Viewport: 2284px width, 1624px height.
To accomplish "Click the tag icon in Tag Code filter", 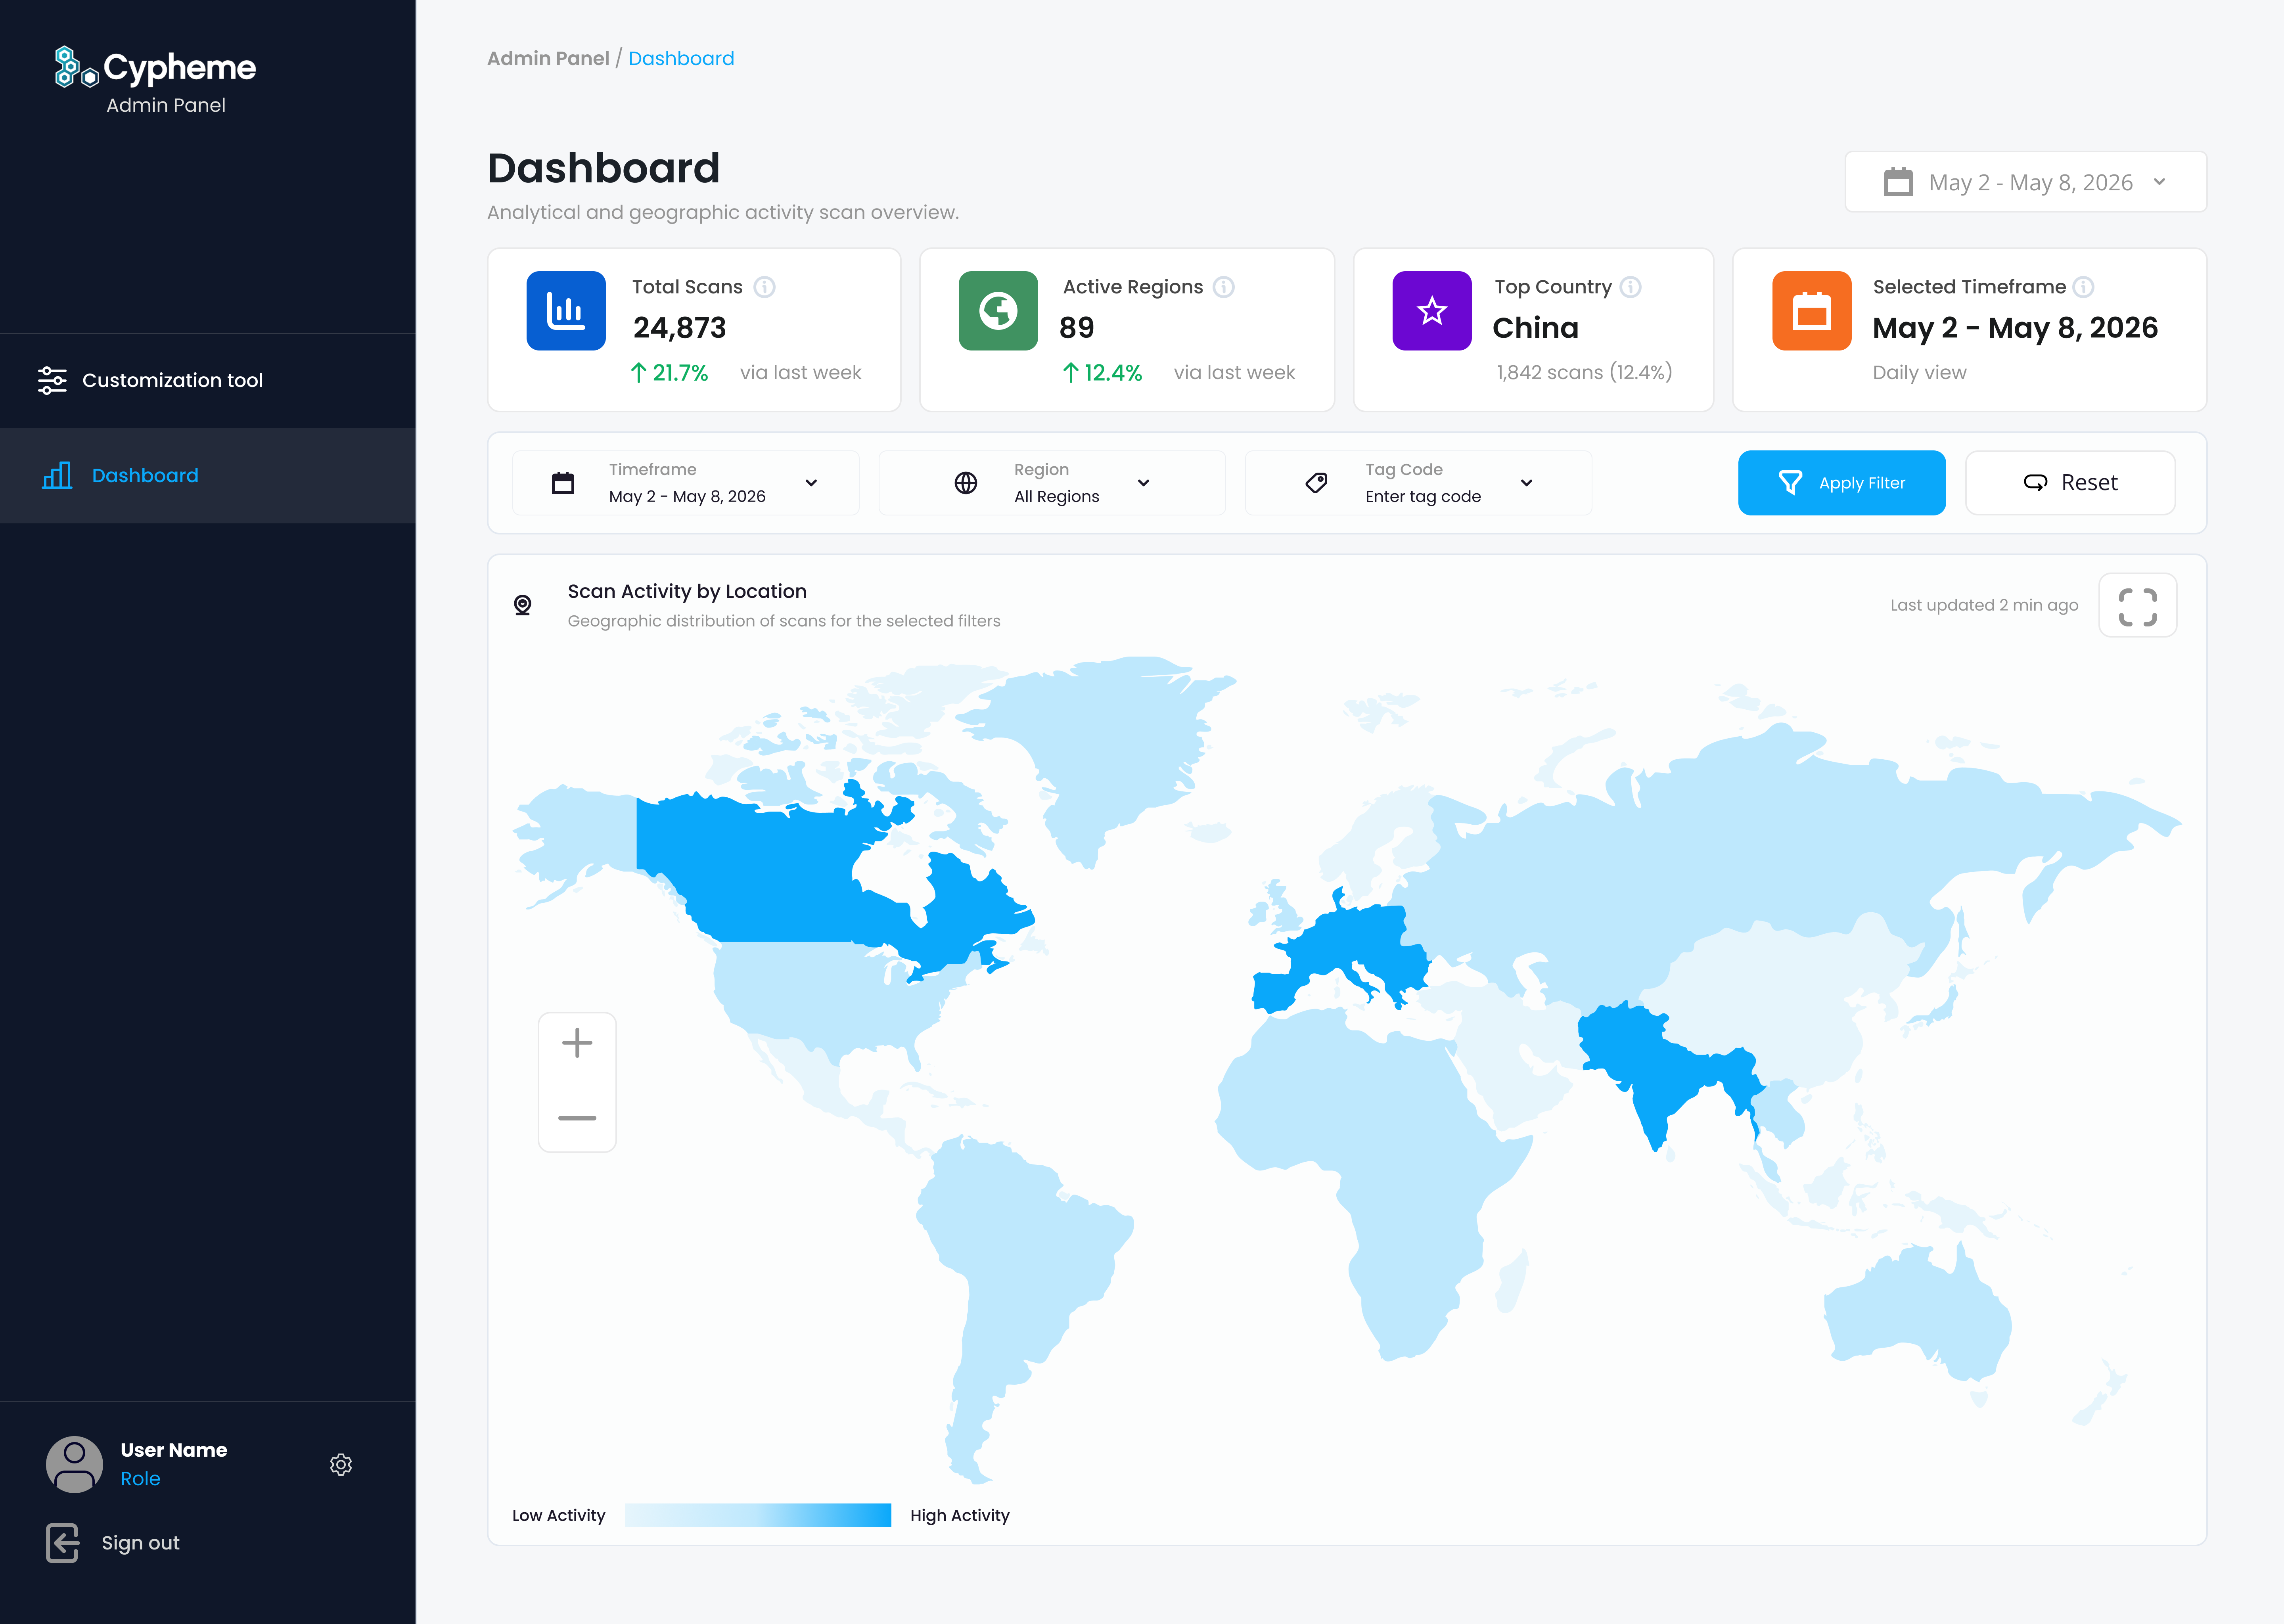I will click(x=1317, y=483).
